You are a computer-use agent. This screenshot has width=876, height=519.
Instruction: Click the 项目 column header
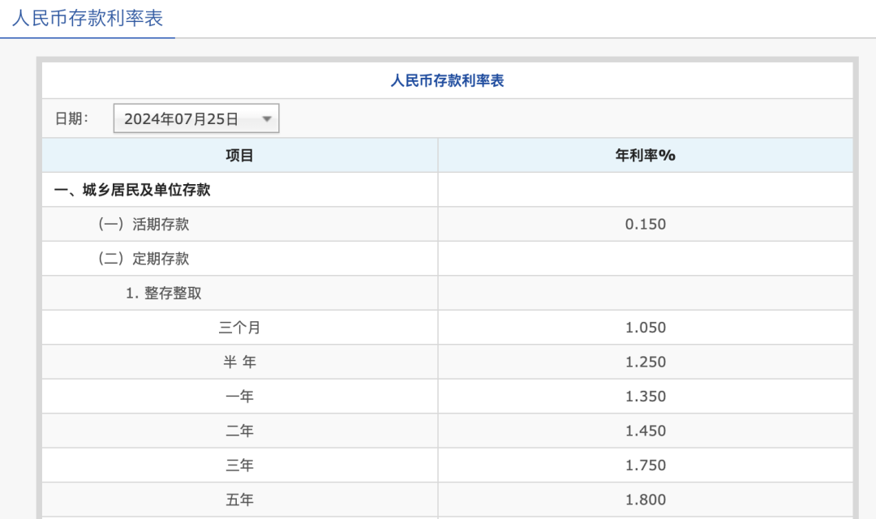click(239, 156)
